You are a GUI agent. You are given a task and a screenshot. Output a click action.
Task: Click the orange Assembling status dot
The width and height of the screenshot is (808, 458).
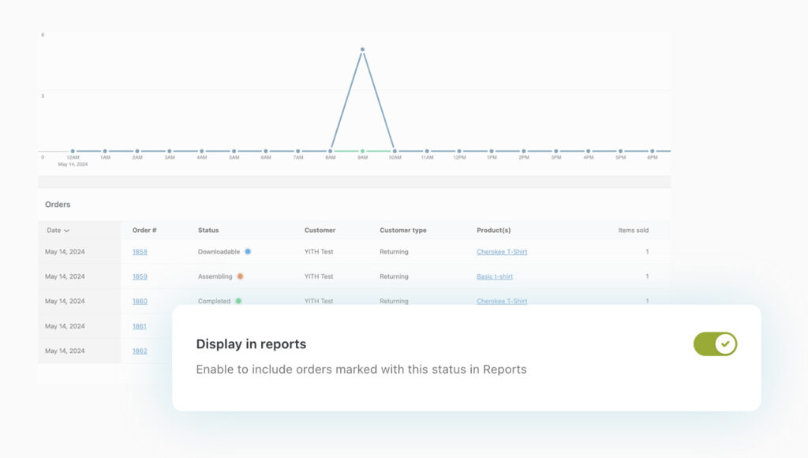[x=240, y=276]
